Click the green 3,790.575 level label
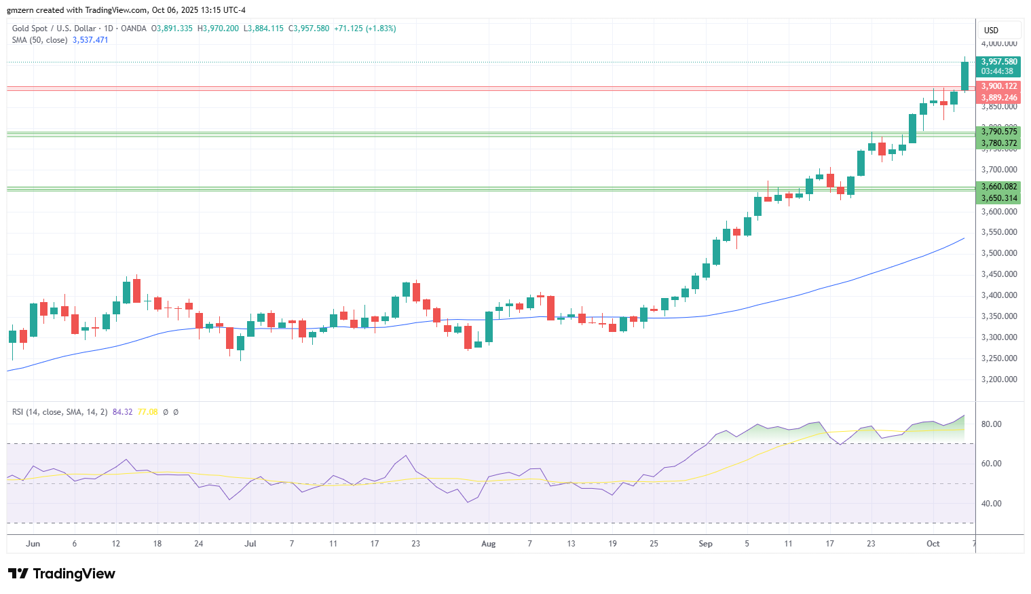1031x594 pixels. point(999,132)
